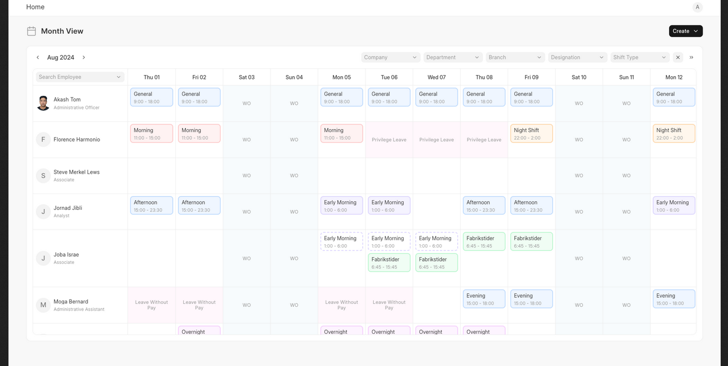
Task: Click Akash Tom's profile photo
Action: [44, 103]
